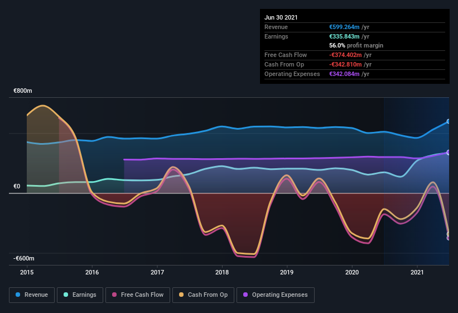Viewport: 458px width, 313px height.
Task: Click the Jun 30 2021 tooltip header
Action: 281,17
